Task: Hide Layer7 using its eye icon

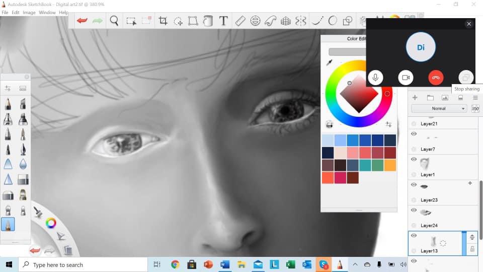Action: click(x=414, y=134)
